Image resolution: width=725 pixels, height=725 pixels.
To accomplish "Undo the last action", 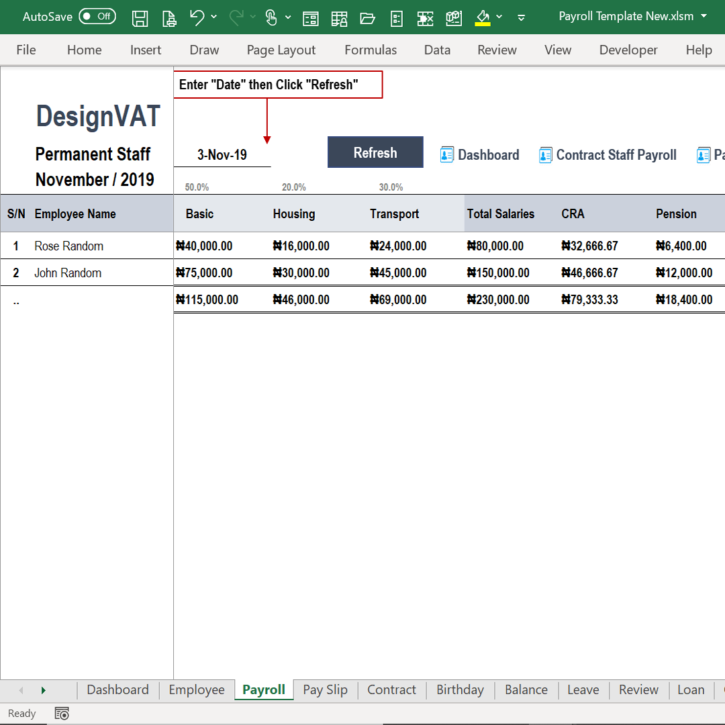I will (x=197, y=18).
